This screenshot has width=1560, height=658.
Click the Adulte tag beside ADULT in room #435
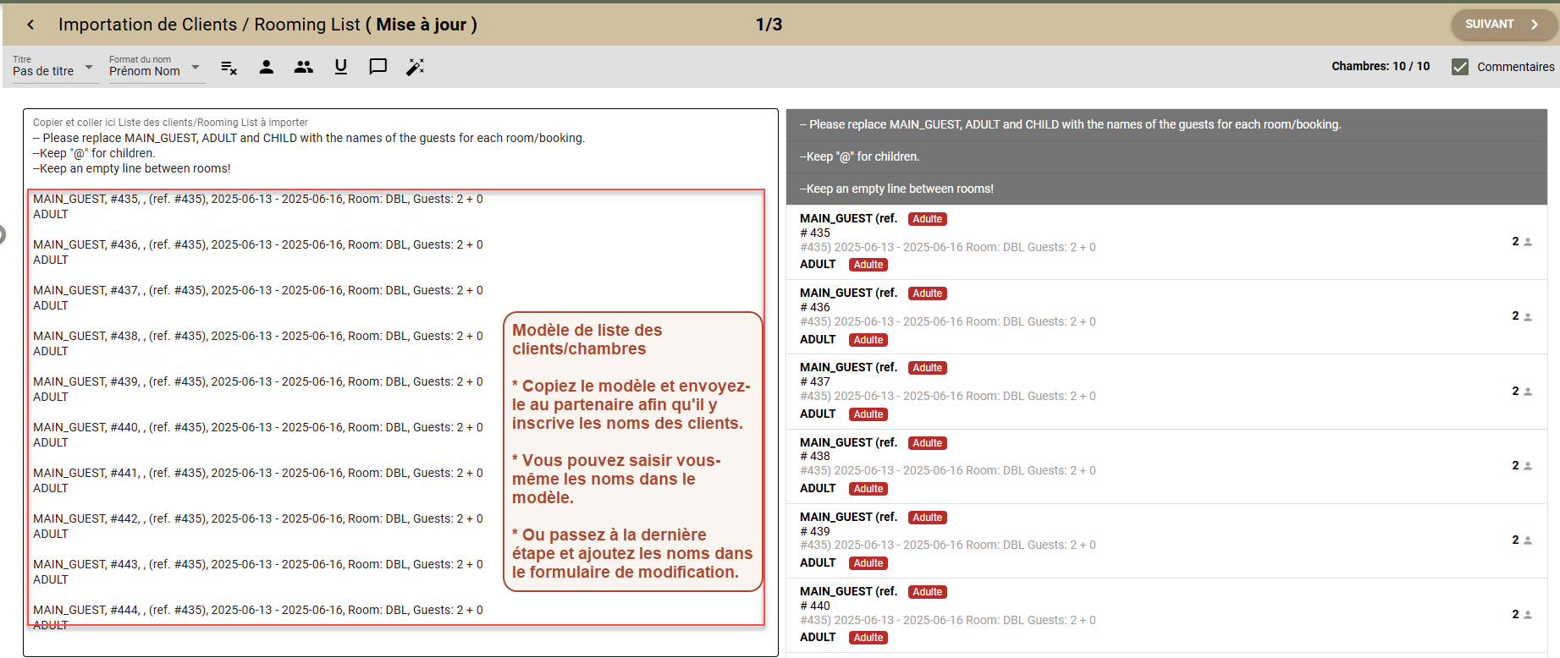(x=868, y=265)
